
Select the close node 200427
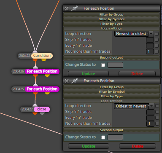(42, 109)
